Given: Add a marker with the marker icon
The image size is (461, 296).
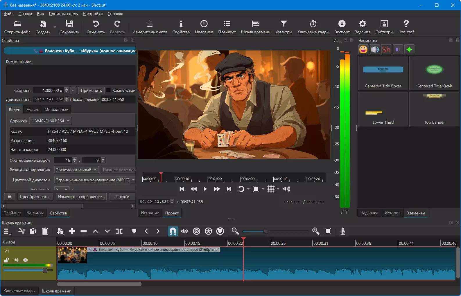Looking at the screenshot, I should pos(134,231).
